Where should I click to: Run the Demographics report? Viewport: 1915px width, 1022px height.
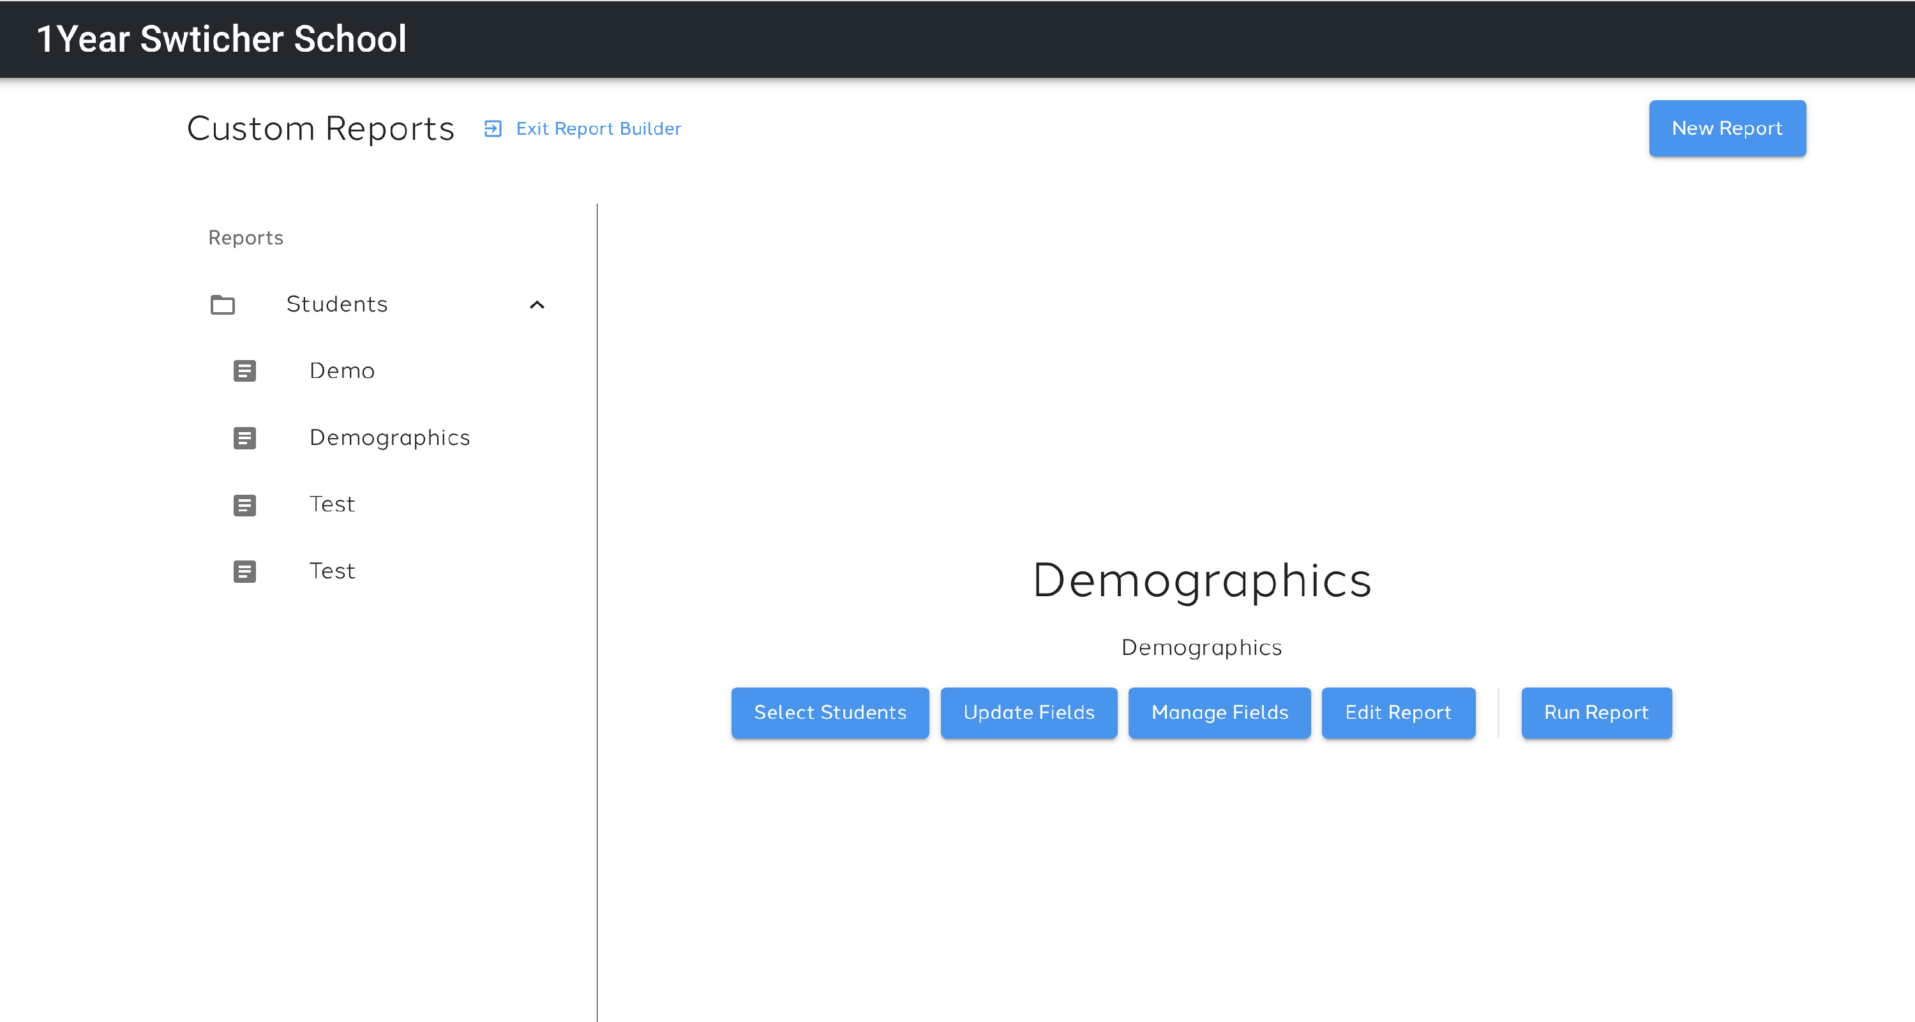coord(1596,713)
